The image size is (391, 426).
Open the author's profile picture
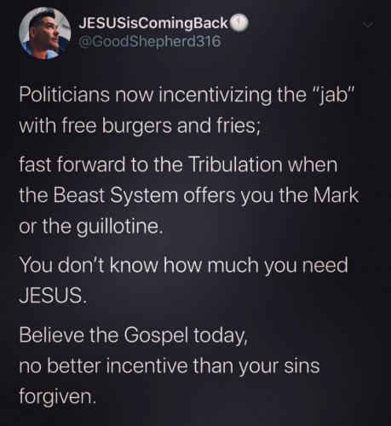[x=44, y=33]
